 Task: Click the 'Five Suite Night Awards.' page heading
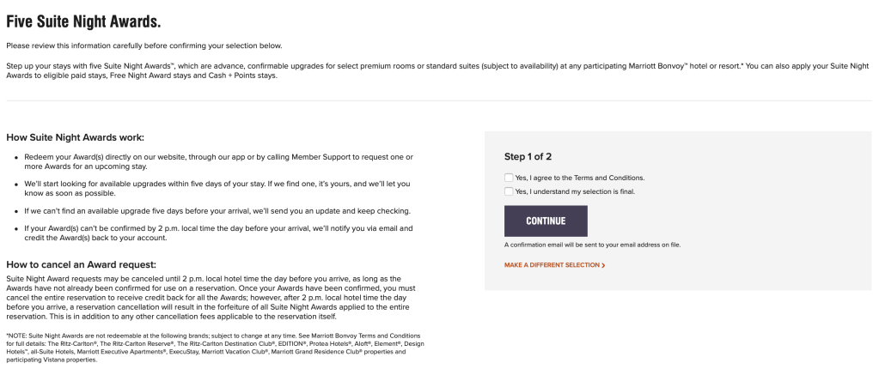point(83,19)
